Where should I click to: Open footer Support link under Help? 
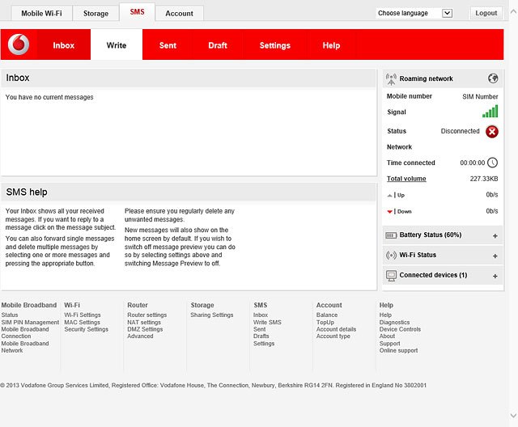tap(389, 343)
